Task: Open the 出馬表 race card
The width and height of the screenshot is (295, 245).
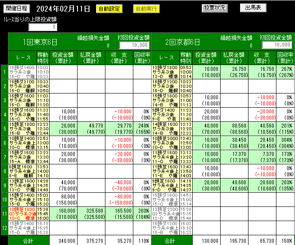Action: (253, 8)
